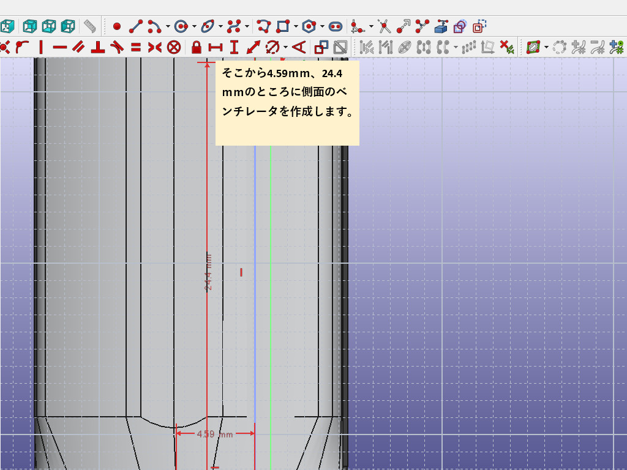Choose the Create Slot tool

click(x=335, y=26)
